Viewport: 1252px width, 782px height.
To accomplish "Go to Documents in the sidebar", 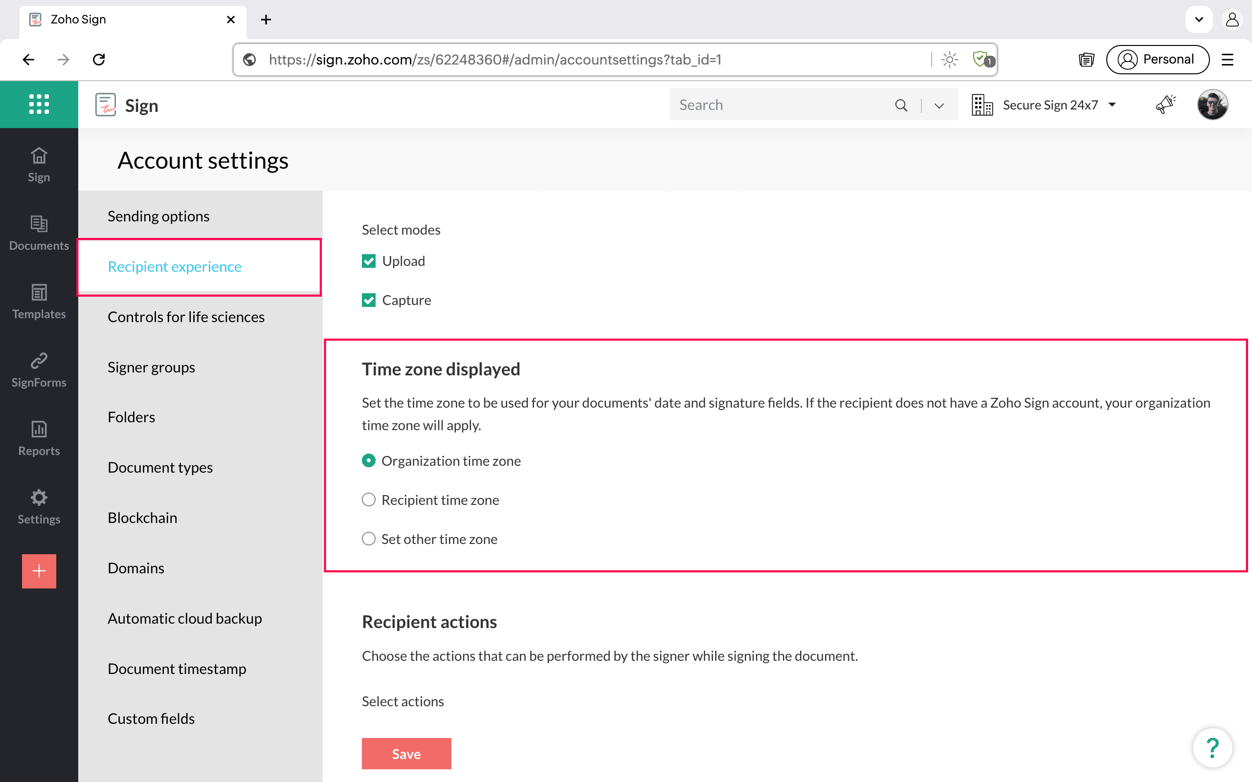I will click(39, 233).
